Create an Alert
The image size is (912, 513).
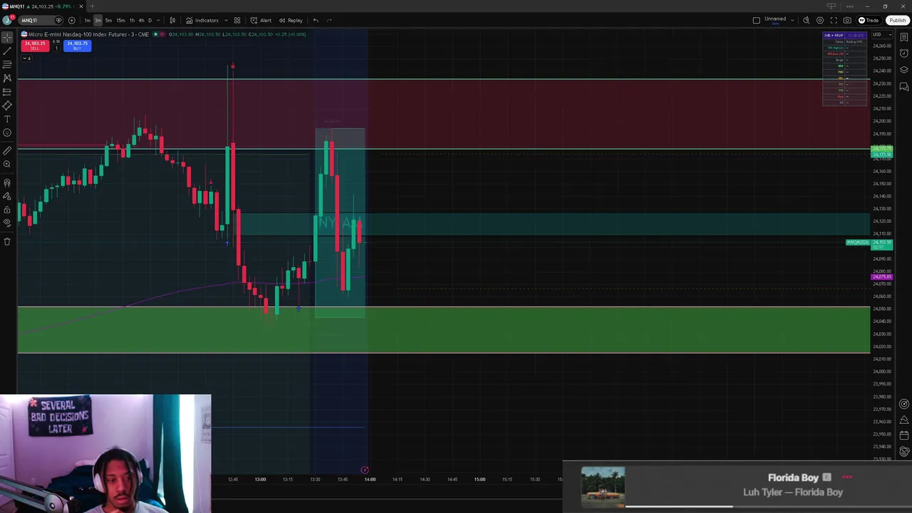(261, 20)
